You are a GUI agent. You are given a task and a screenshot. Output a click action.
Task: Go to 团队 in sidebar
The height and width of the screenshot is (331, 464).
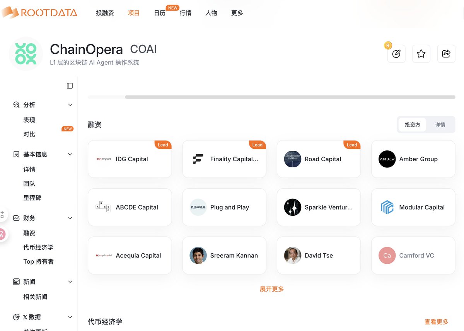point(29,184)
